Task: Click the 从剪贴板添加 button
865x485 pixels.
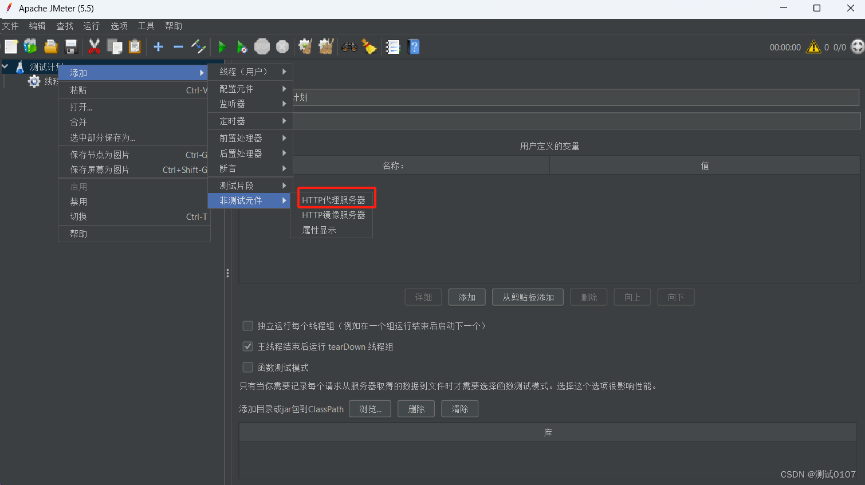Action: click(528, 297)
